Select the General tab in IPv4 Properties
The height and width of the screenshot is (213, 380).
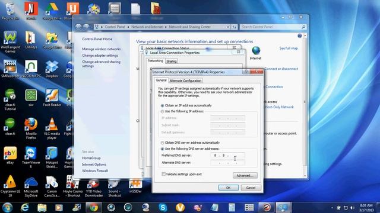coord(161,80)
